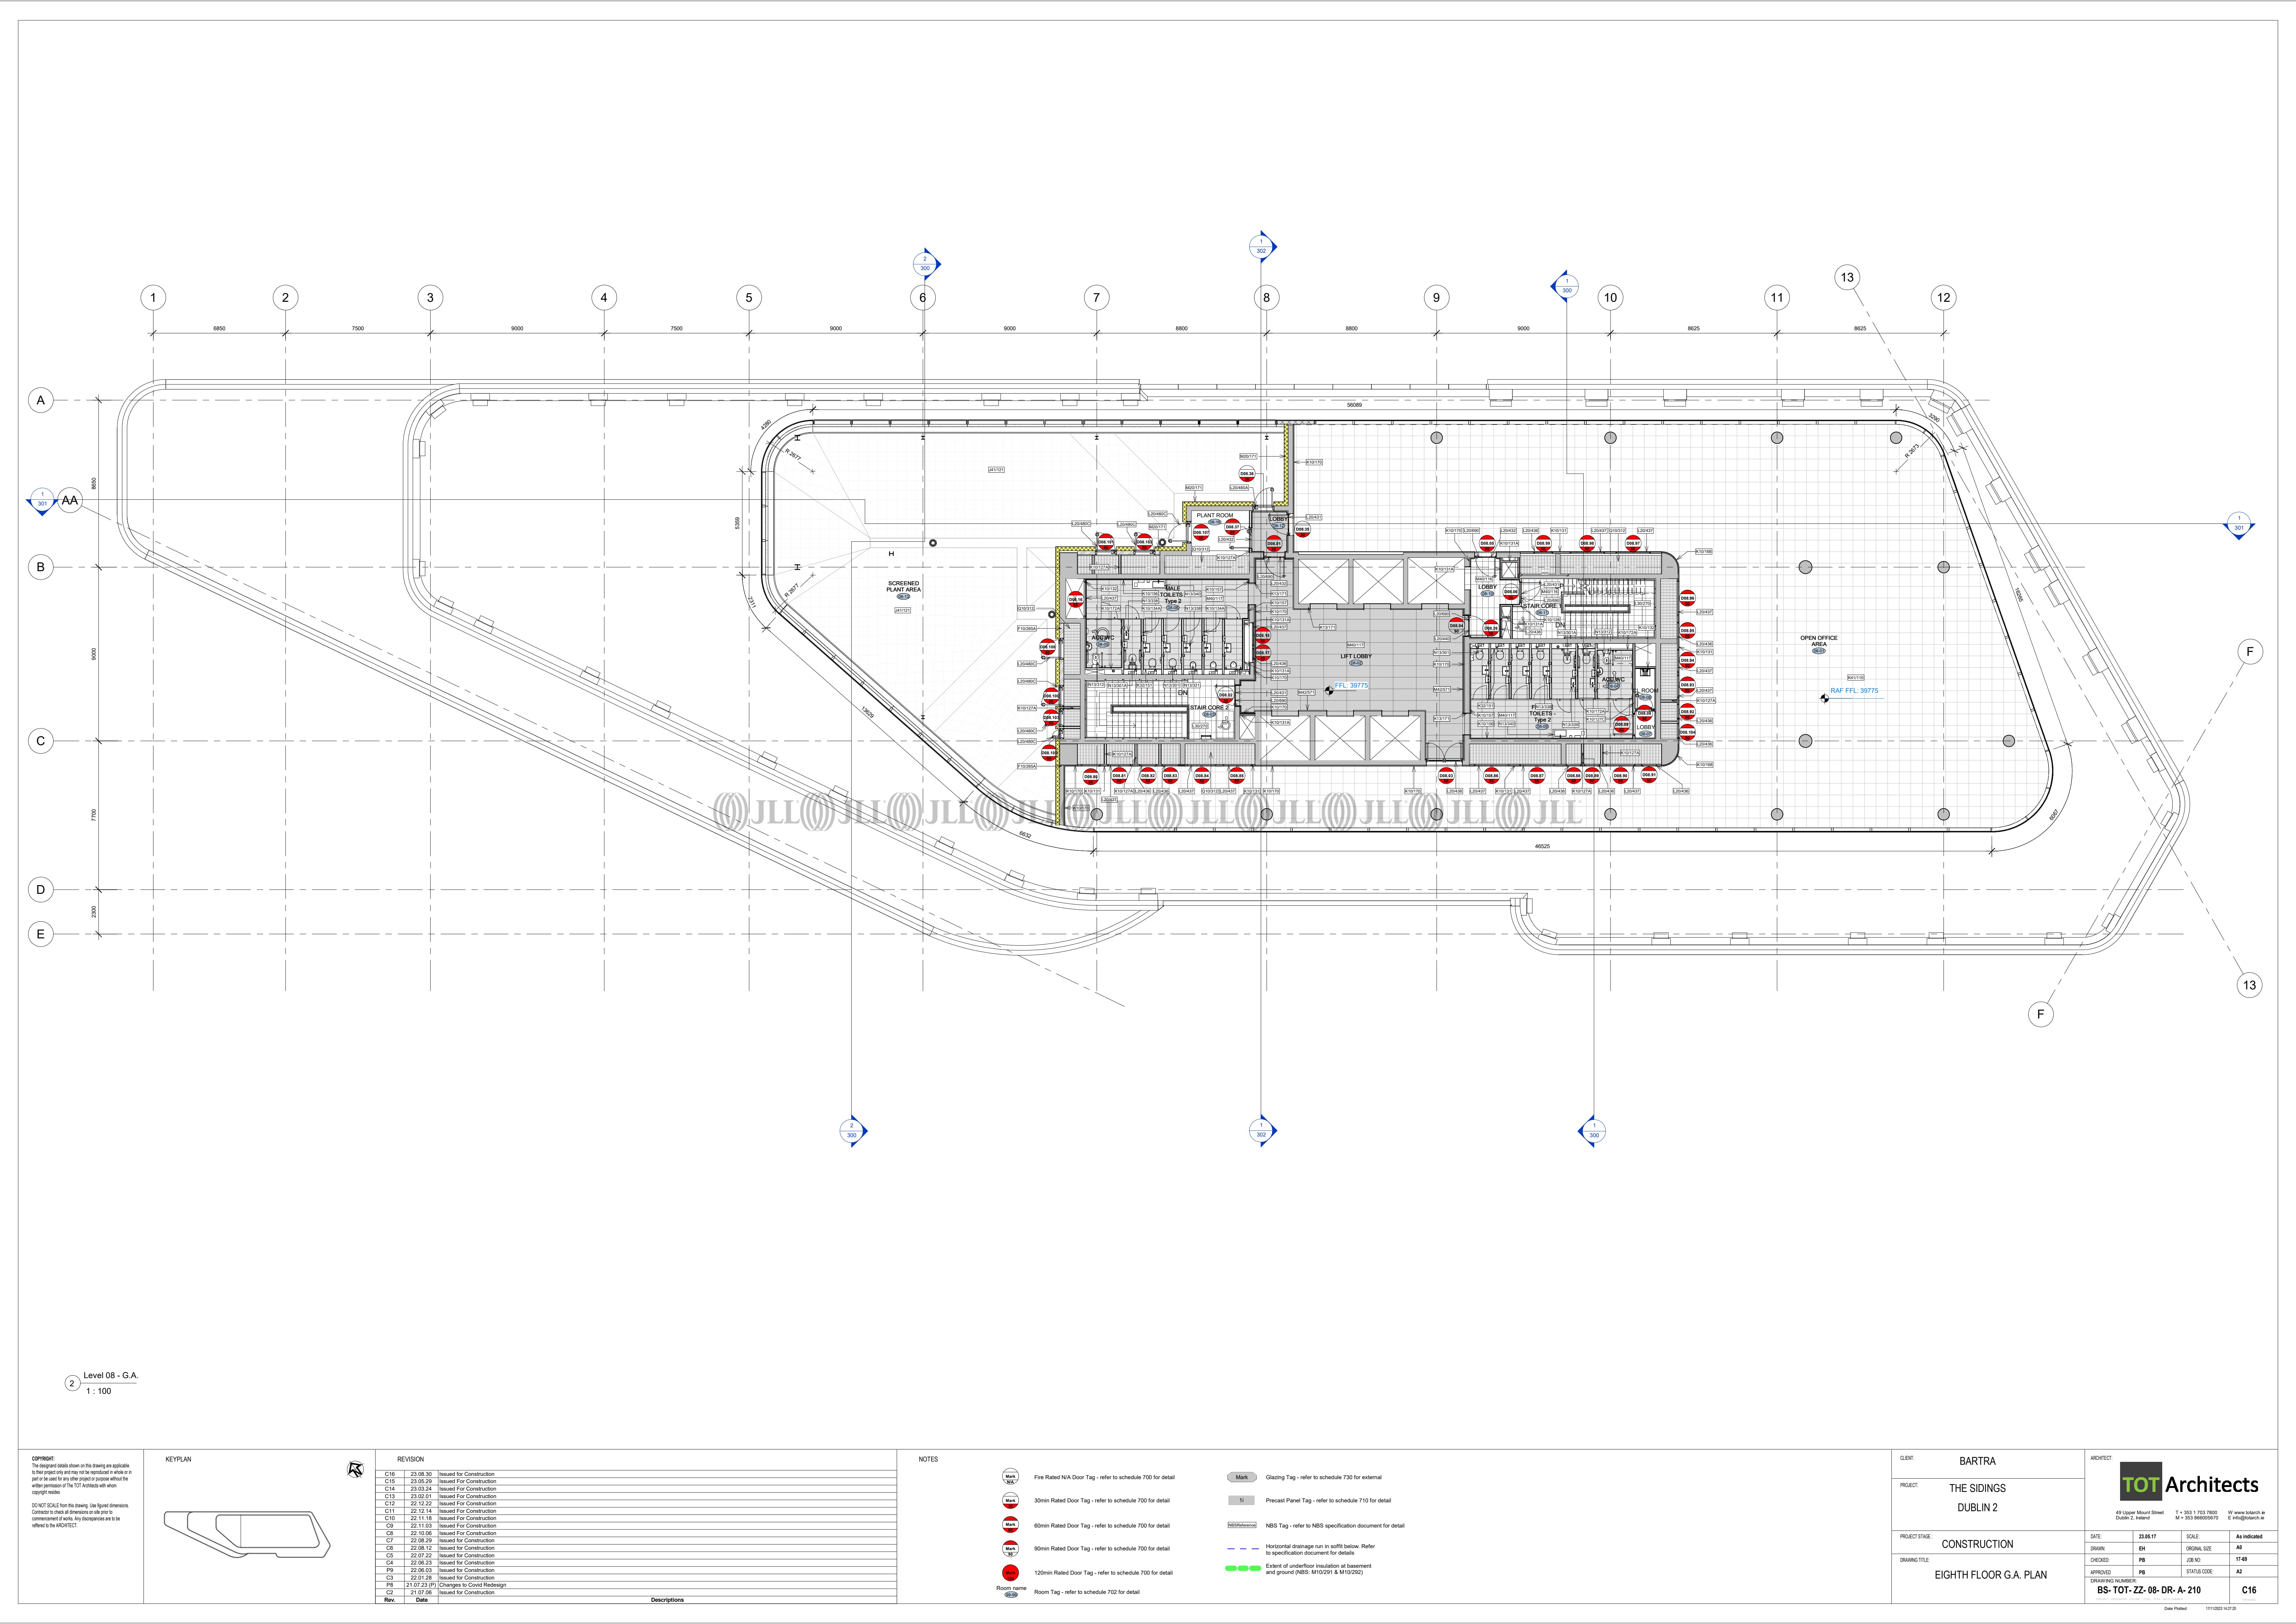
Task: Select 60min Rated Door Tag legend symbol
Action: [x=1010, y=1525]
